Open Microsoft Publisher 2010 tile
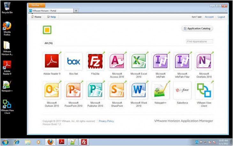This screenshot has height=146, width=233. (x=95, y=90)
